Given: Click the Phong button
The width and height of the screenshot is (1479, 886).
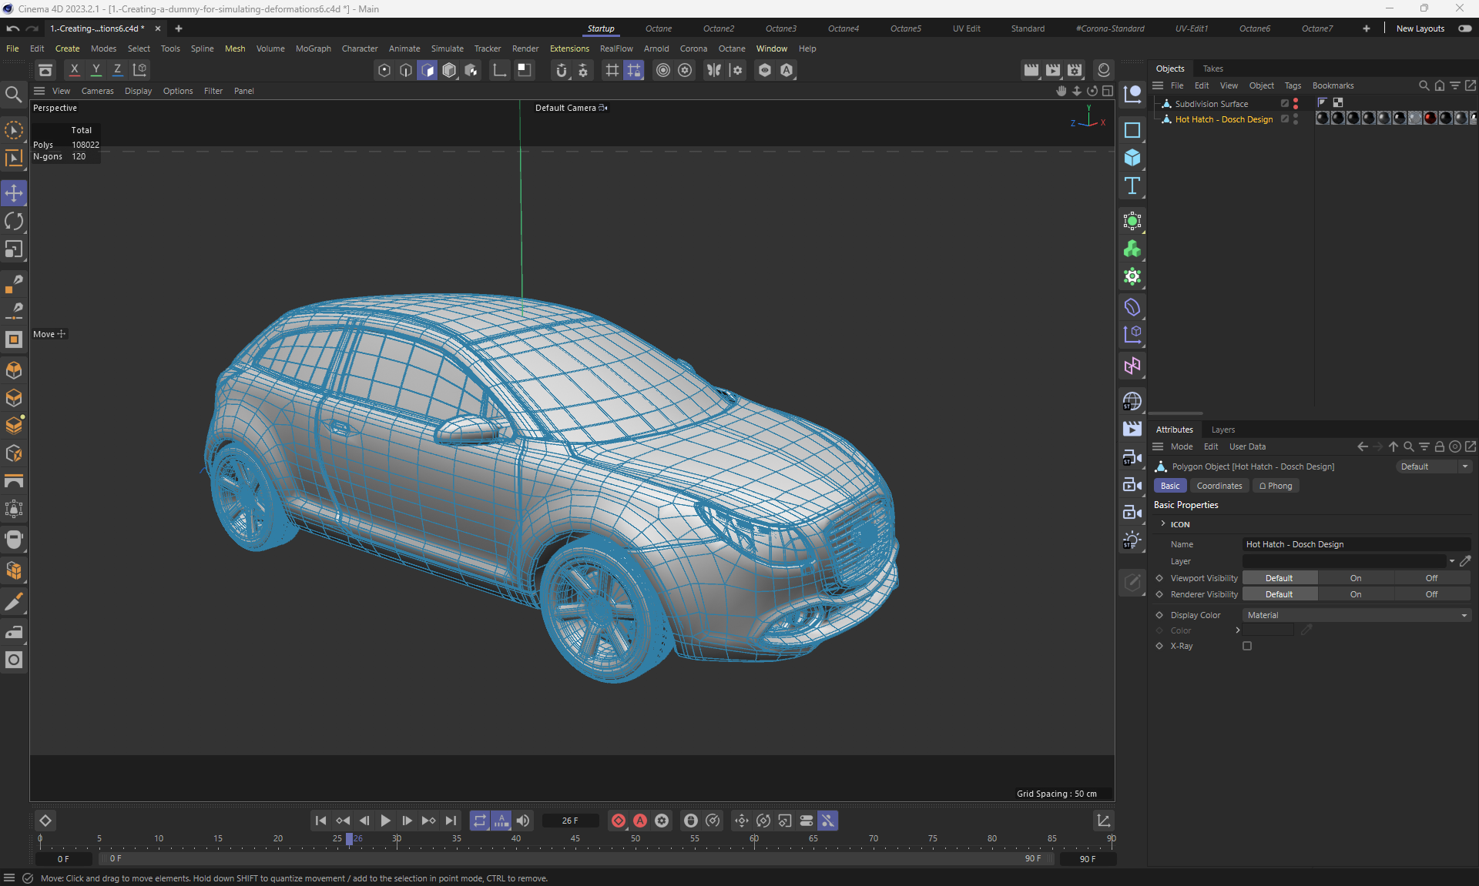Looking at the screenshot, I should 1276,486.
